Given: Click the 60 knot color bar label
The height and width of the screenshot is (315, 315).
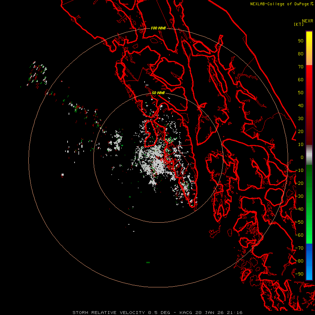Looking at the screenshot, I should coord(301,80).
